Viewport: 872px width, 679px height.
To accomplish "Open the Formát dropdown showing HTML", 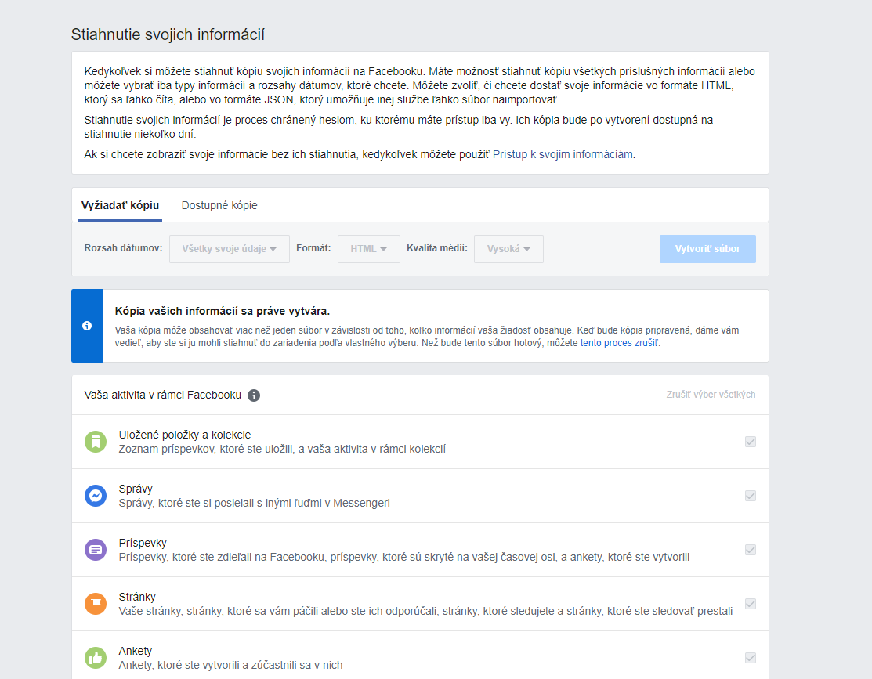I will click(369, 248).
